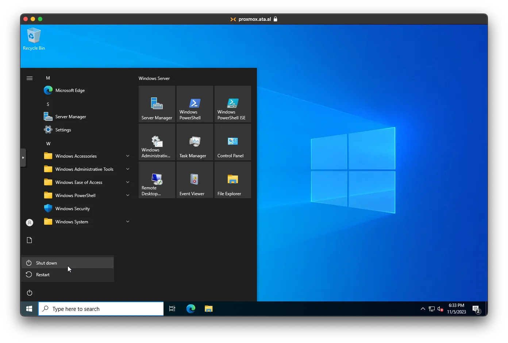Click the Windows Server tile group title

coord(154,78)
